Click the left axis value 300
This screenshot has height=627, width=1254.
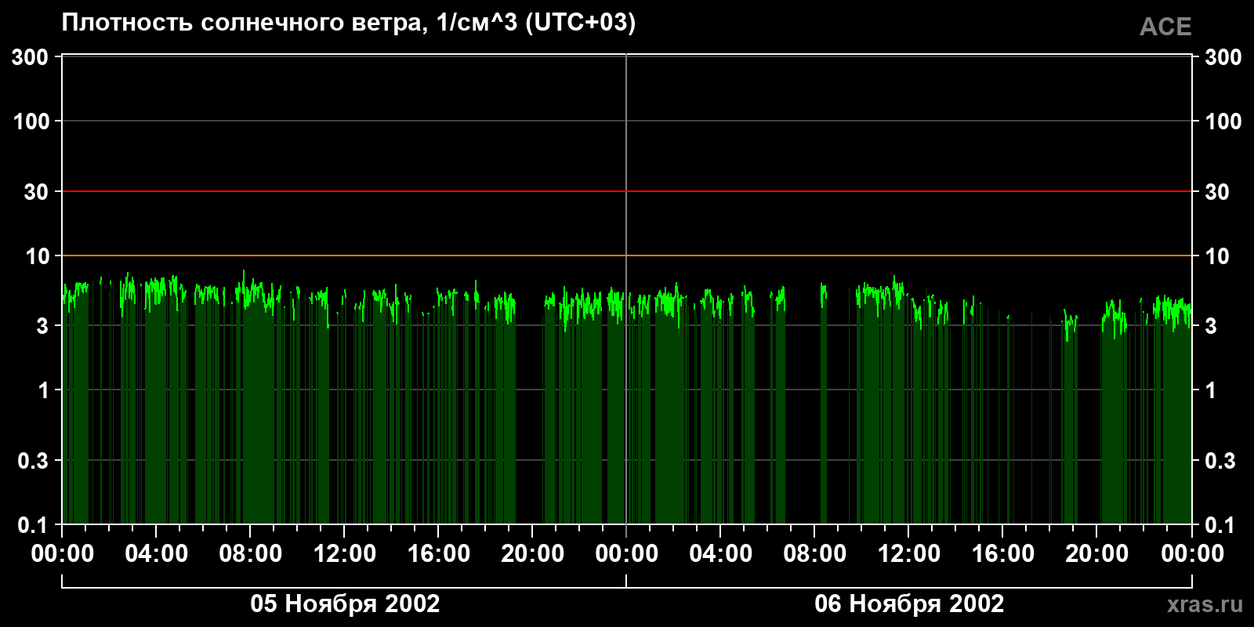point(31,56)
